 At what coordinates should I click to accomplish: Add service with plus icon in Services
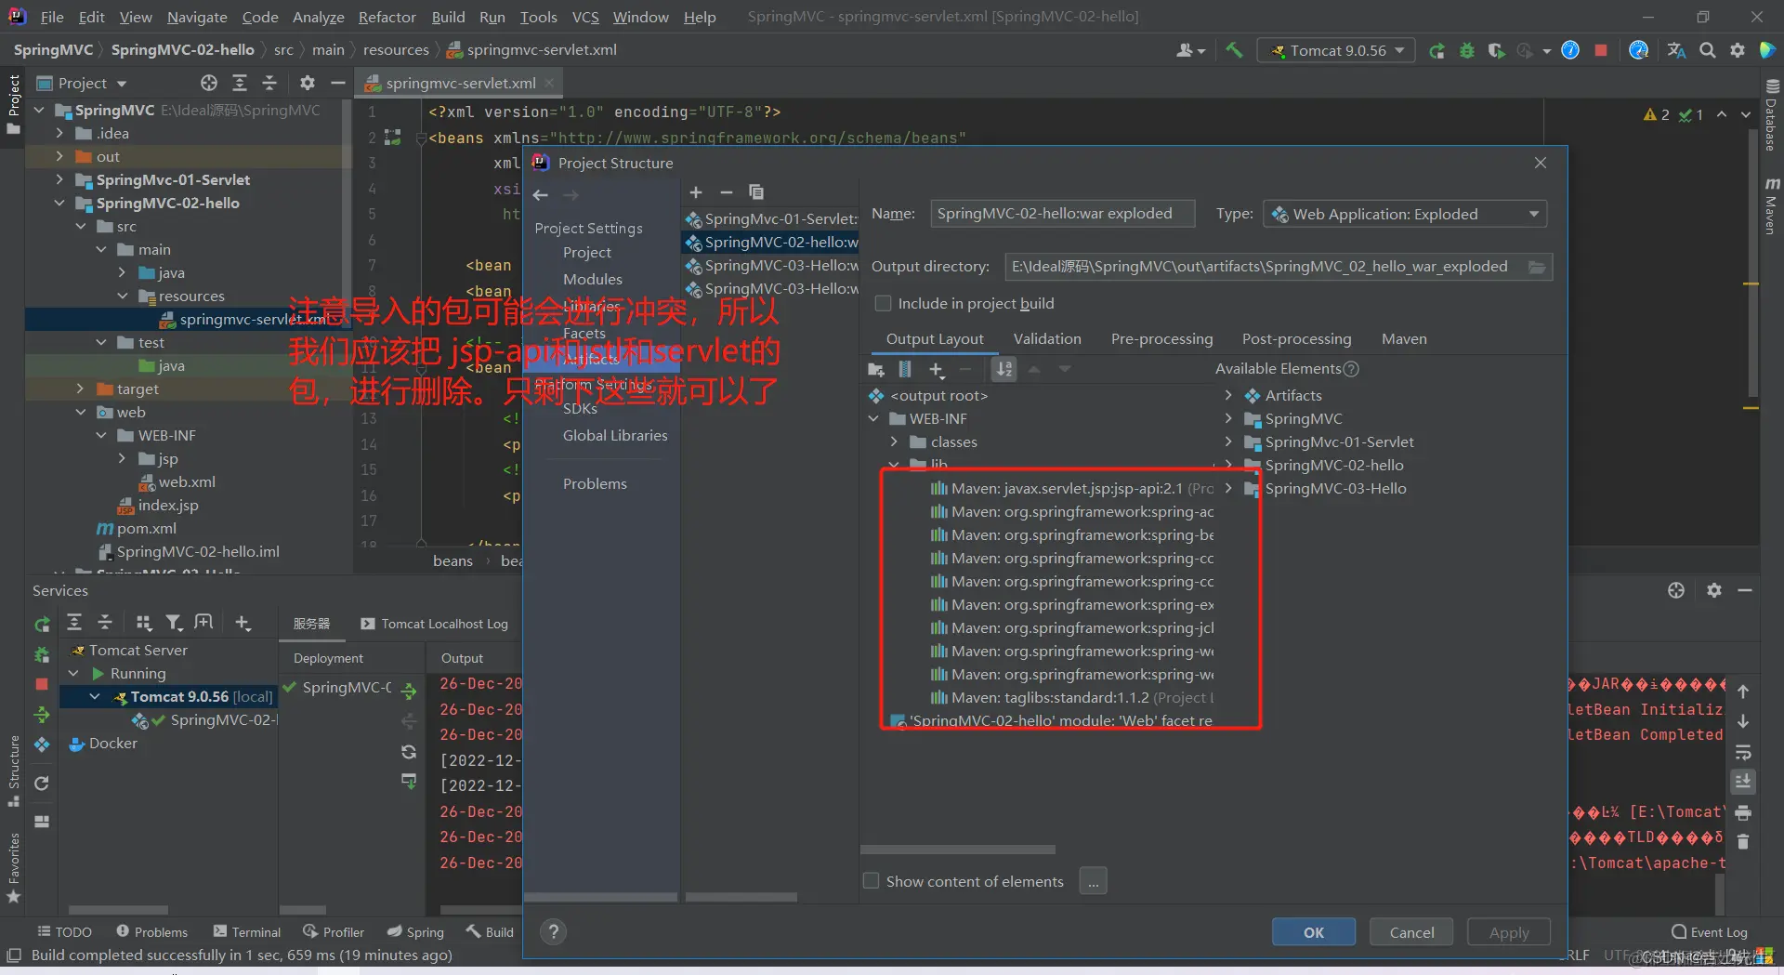(x=243, y=623)
